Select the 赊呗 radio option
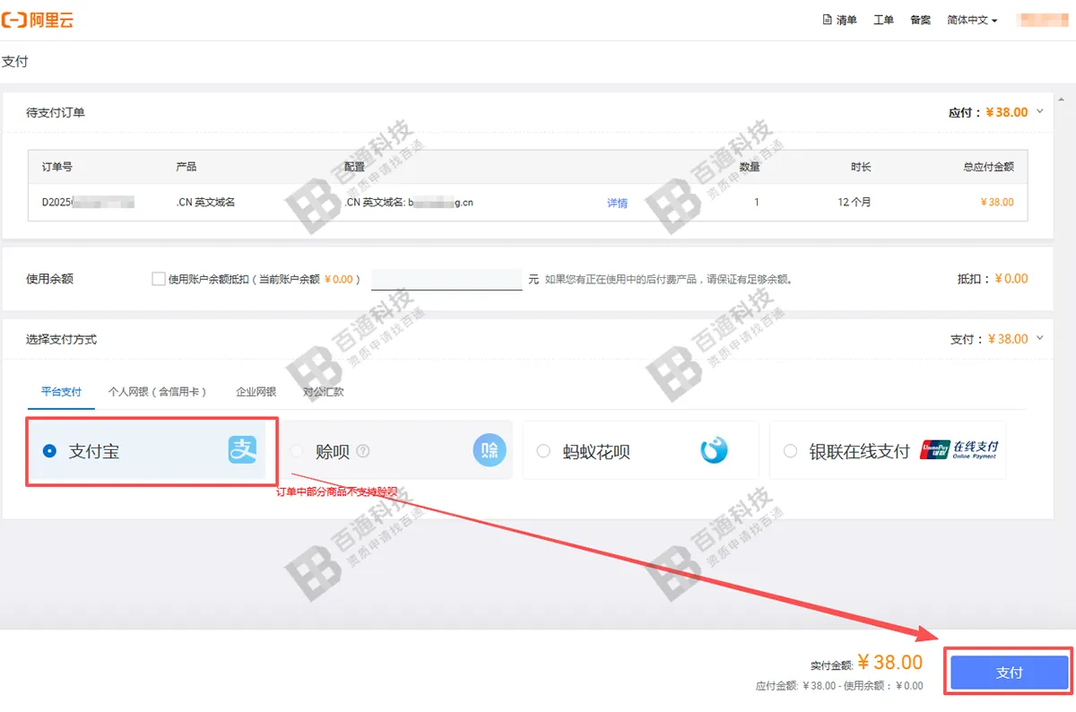The width and height of the screenshot is (1076, 712). (x=297, y=451)
